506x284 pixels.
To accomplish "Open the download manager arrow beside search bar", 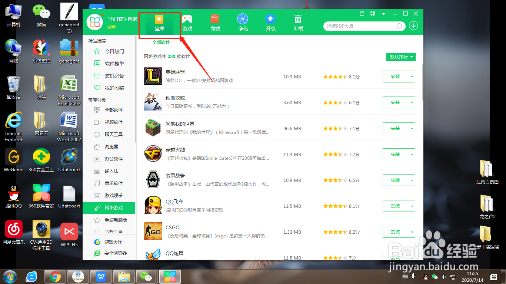I will coord(413,26).
